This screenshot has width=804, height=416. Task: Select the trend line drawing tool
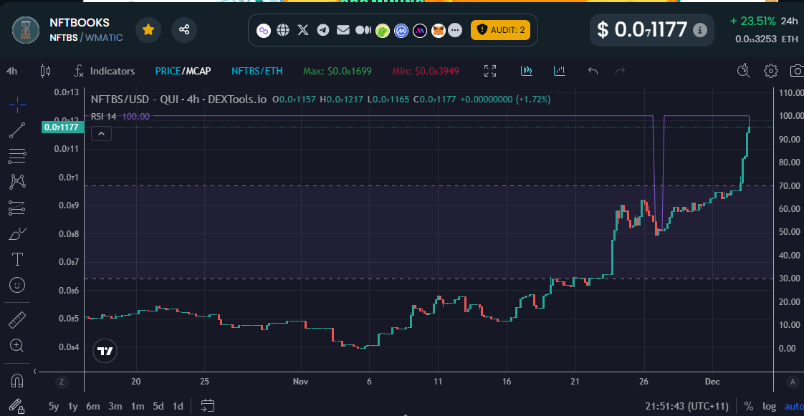pos(17,130)
